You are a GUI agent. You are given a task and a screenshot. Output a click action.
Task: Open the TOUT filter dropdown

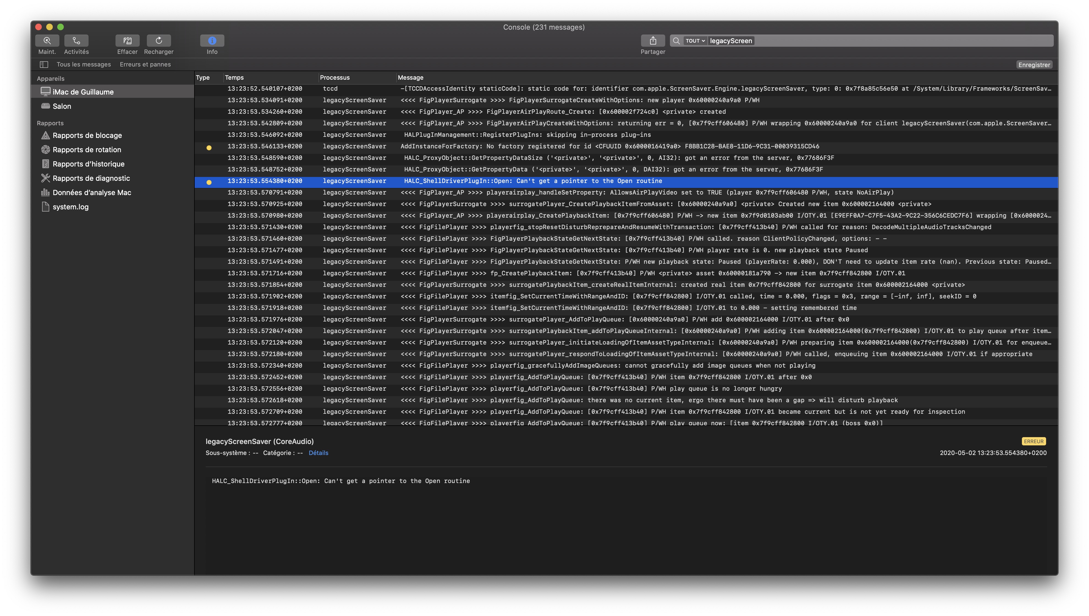point(695,41)
